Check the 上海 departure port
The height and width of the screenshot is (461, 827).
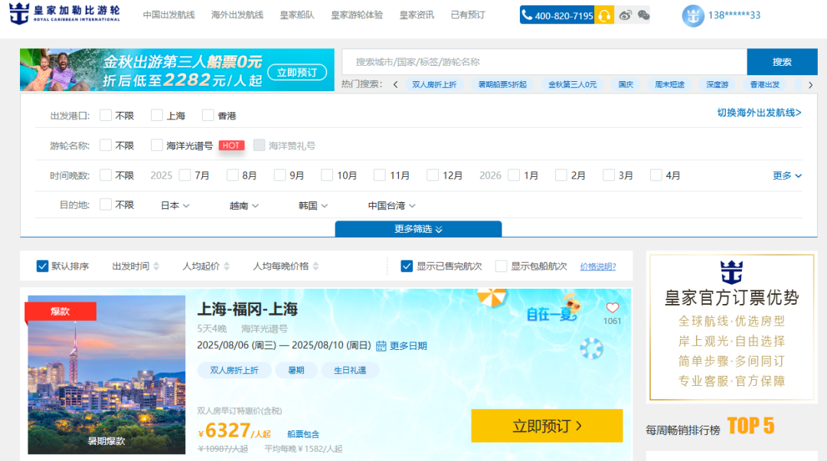[157, 115]
